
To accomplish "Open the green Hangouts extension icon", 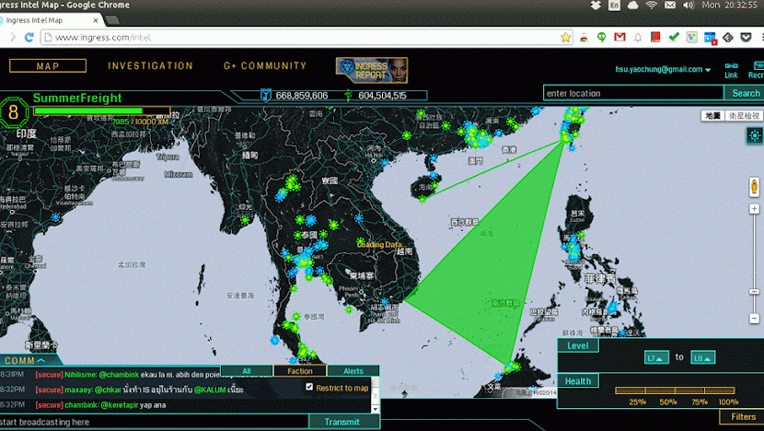I will (602, 38).
